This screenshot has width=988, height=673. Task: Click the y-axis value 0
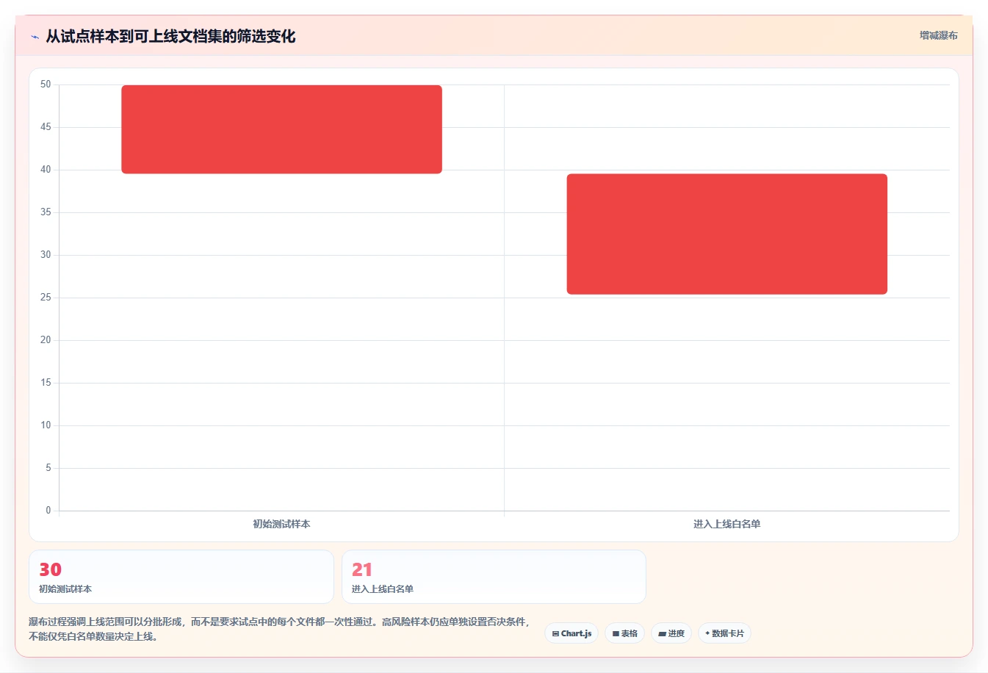click(x=48, y=511)
